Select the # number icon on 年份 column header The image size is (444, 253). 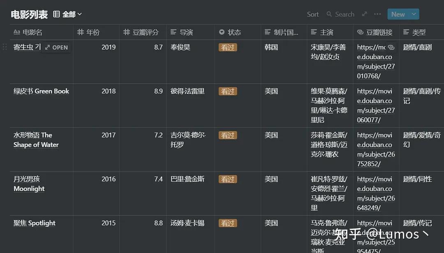[82, 32]
